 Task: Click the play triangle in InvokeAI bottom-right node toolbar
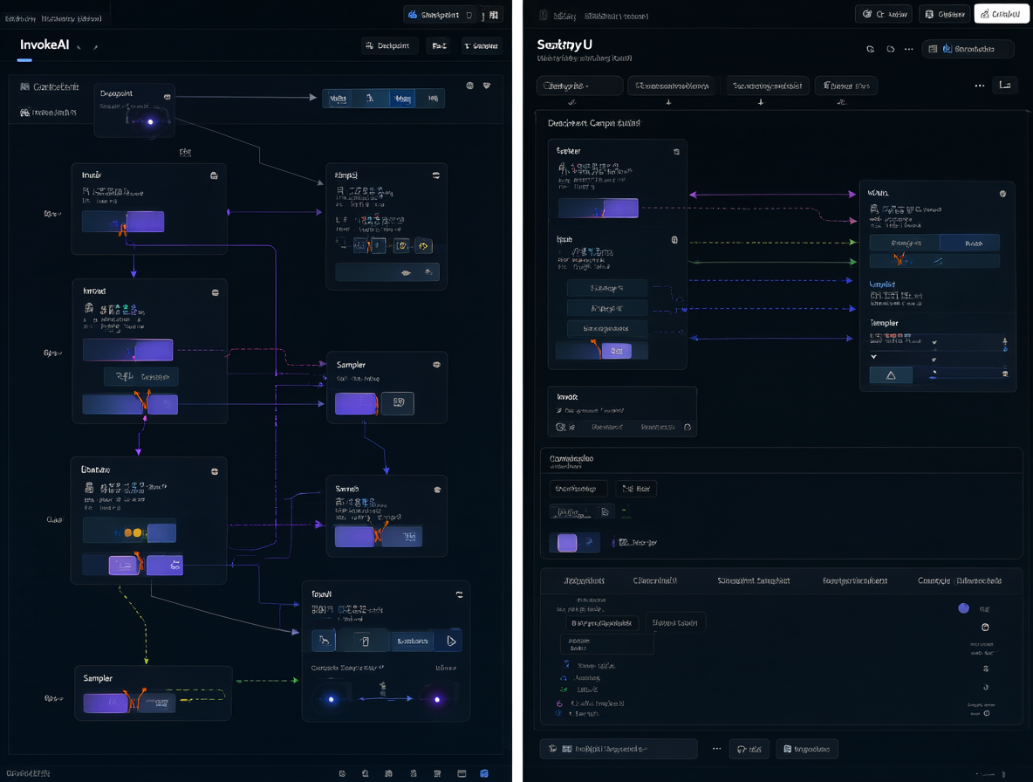click(451, 641)
